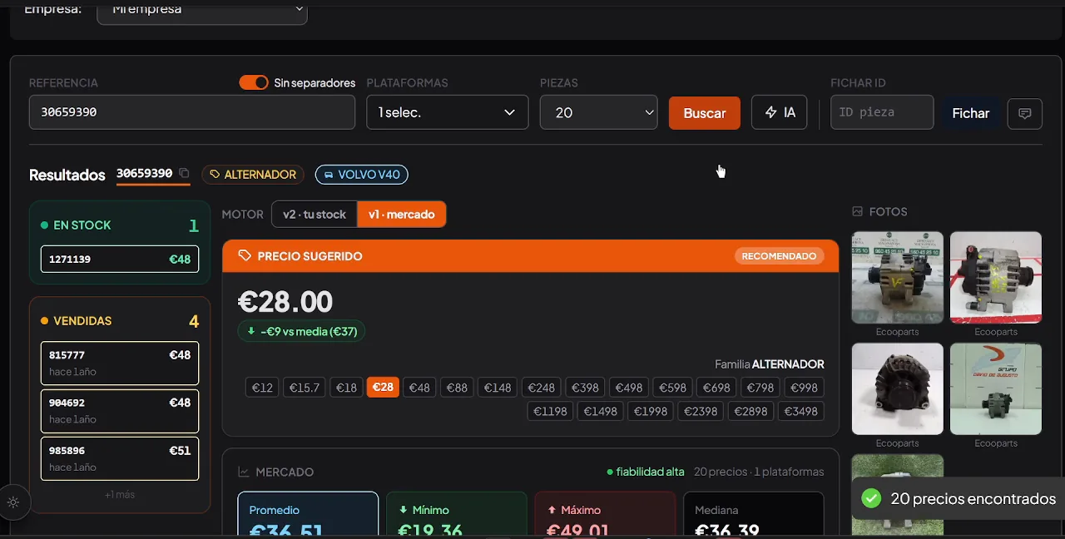Click the green check in the toast notification
1065x539 pixels.
871,499
